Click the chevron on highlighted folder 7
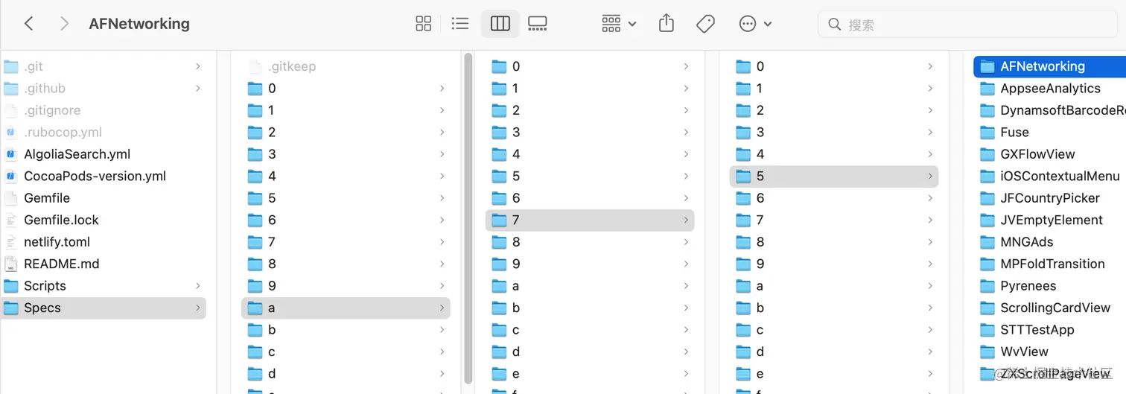The height and width of the screenshot is (394, 1126). [x=686, y=220]
